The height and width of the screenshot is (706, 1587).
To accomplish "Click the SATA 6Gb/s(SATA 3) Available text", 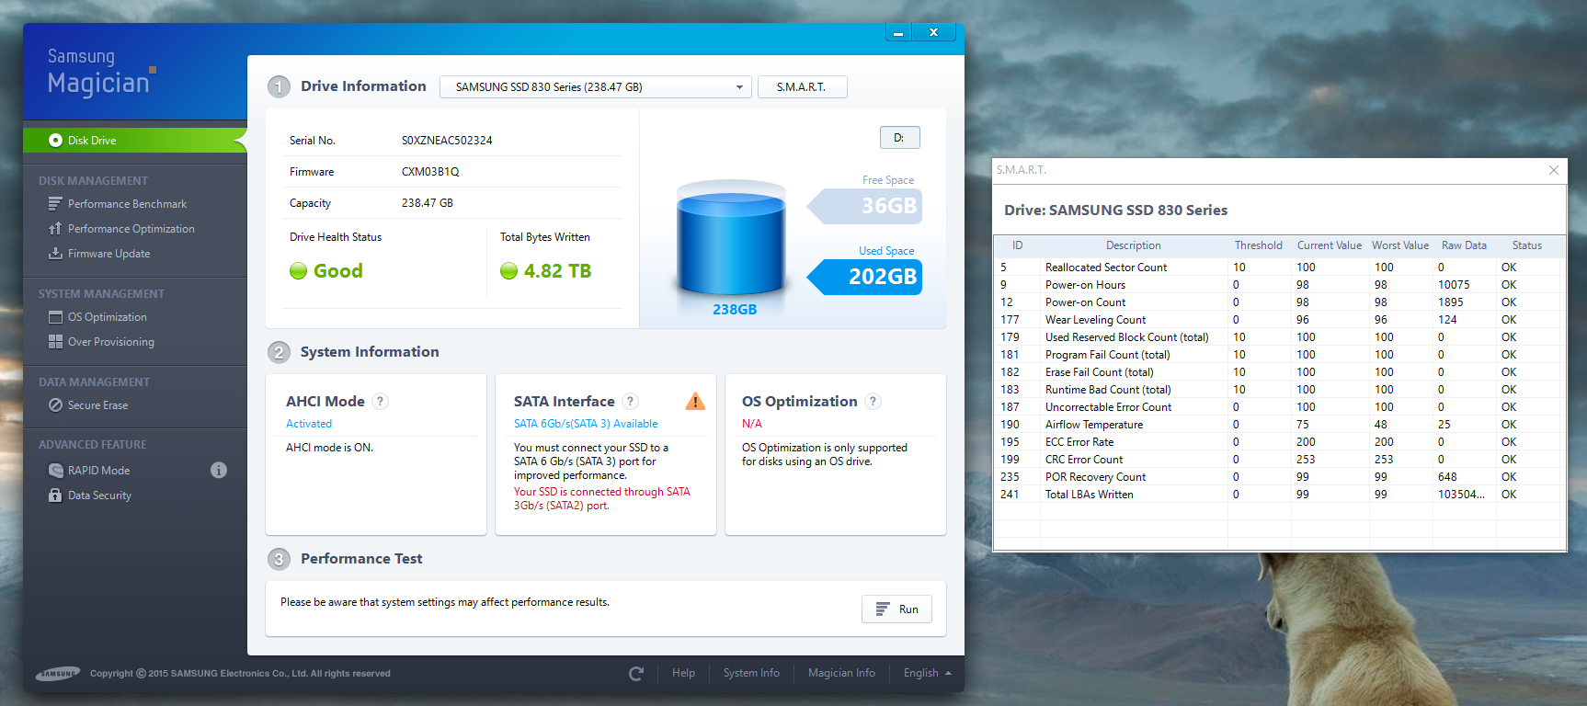I will 586,424.
